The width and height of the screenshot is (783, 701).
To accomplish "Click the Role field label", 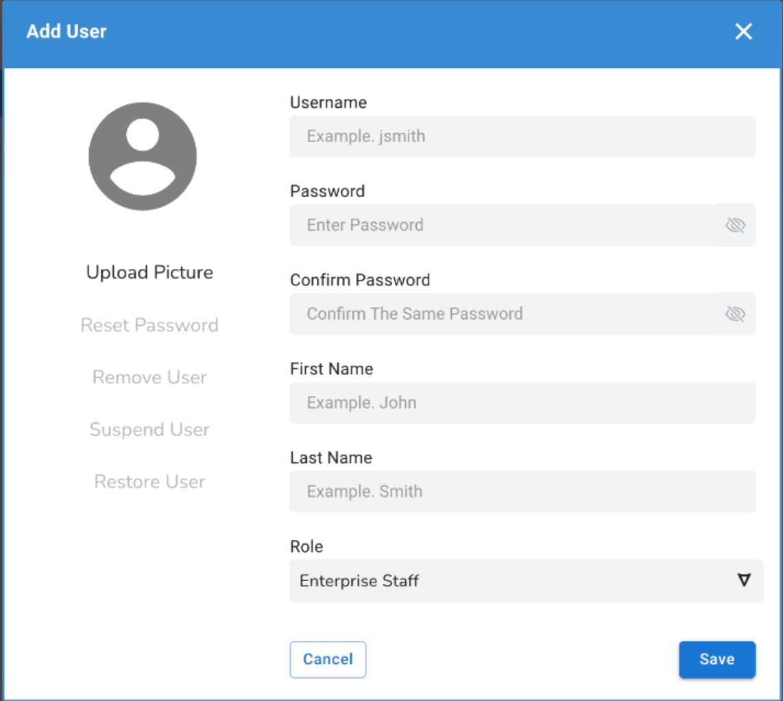I will [306, 547].
